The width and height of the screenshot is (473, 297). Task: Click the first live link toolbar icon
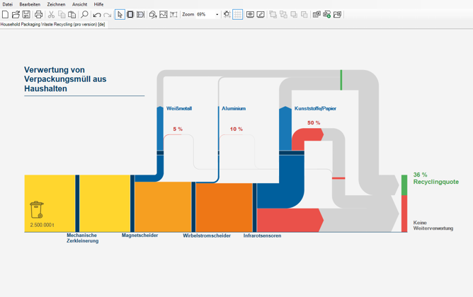(x=317, y=14)
